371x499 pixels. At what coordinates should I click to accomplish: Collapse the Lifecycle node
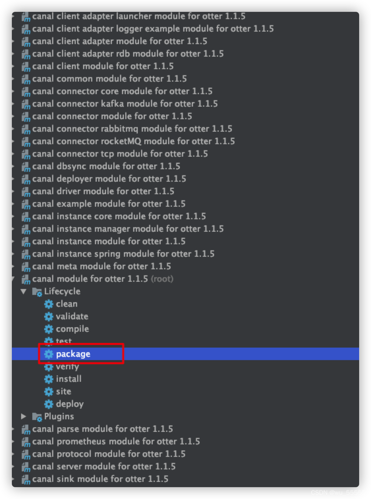23,291
